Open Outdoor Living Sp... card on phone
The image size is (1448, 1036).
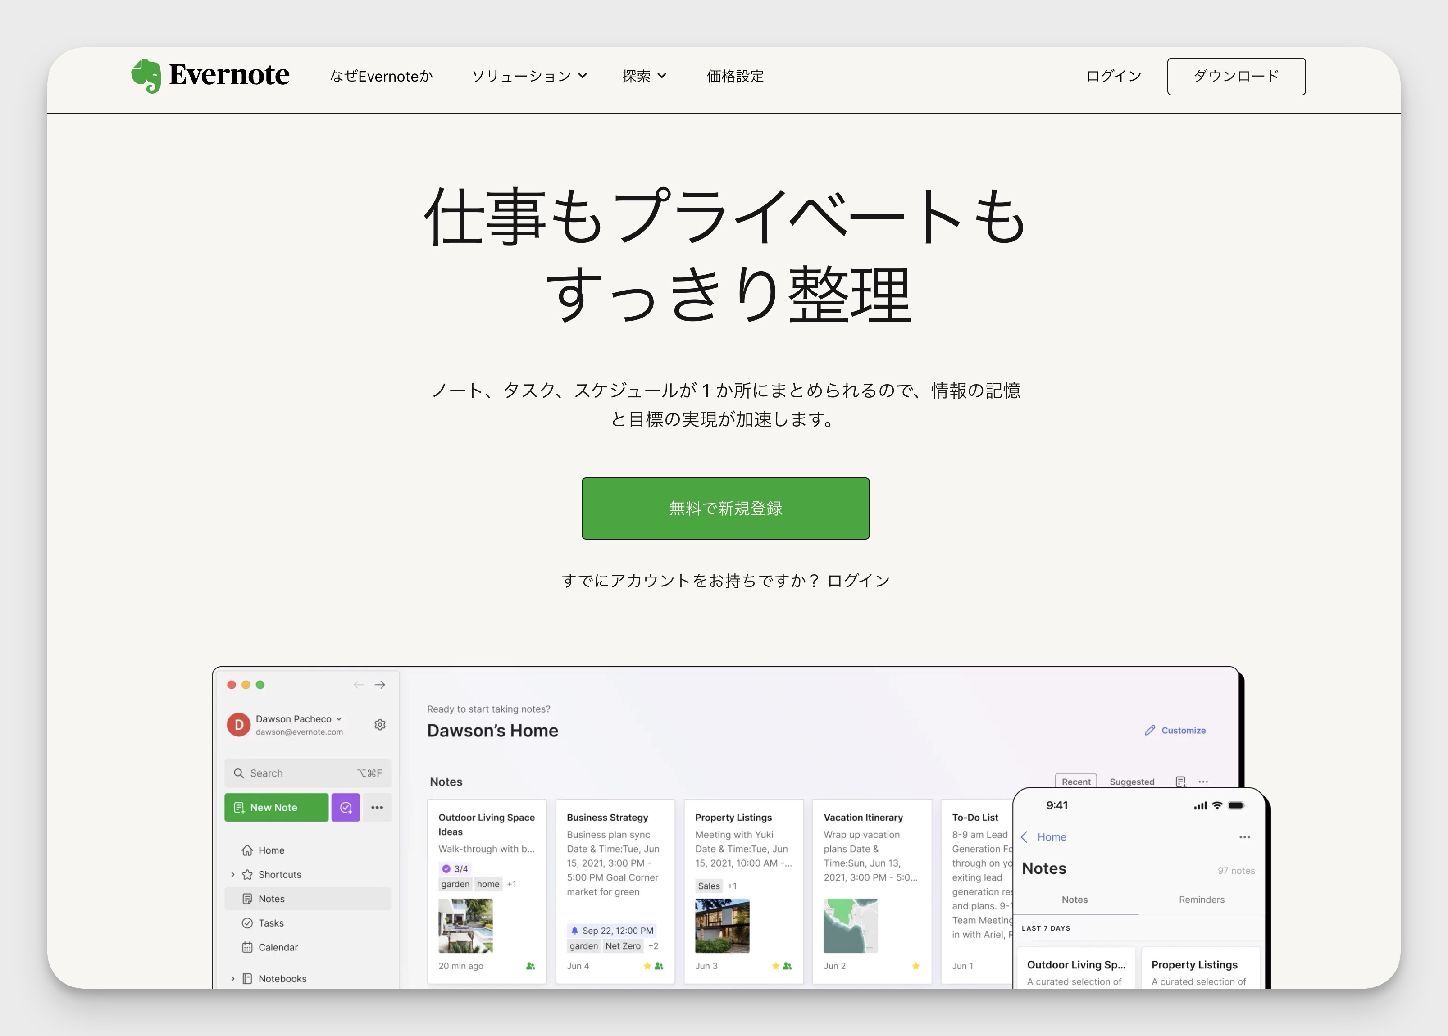coord(1076,969)
